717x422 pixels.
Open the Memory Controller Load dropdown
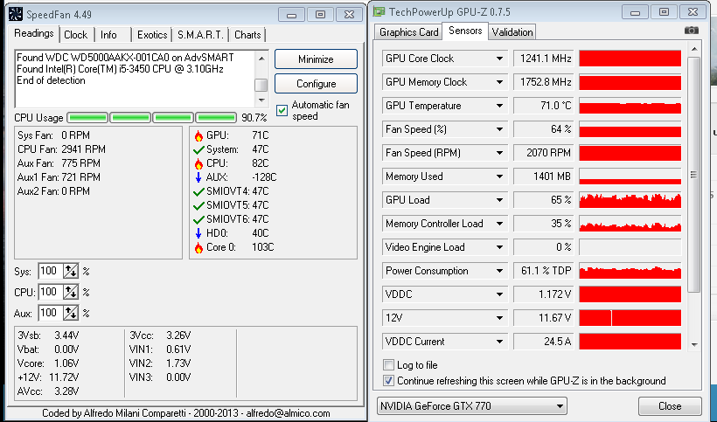[499, 224]
